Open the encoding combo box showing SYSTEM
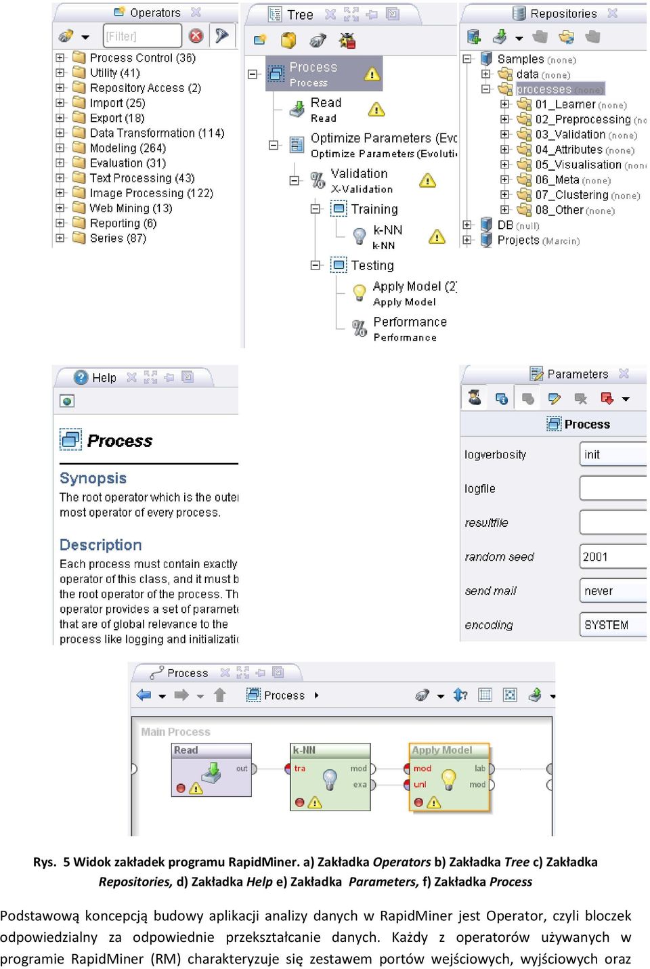 point(613,624)
